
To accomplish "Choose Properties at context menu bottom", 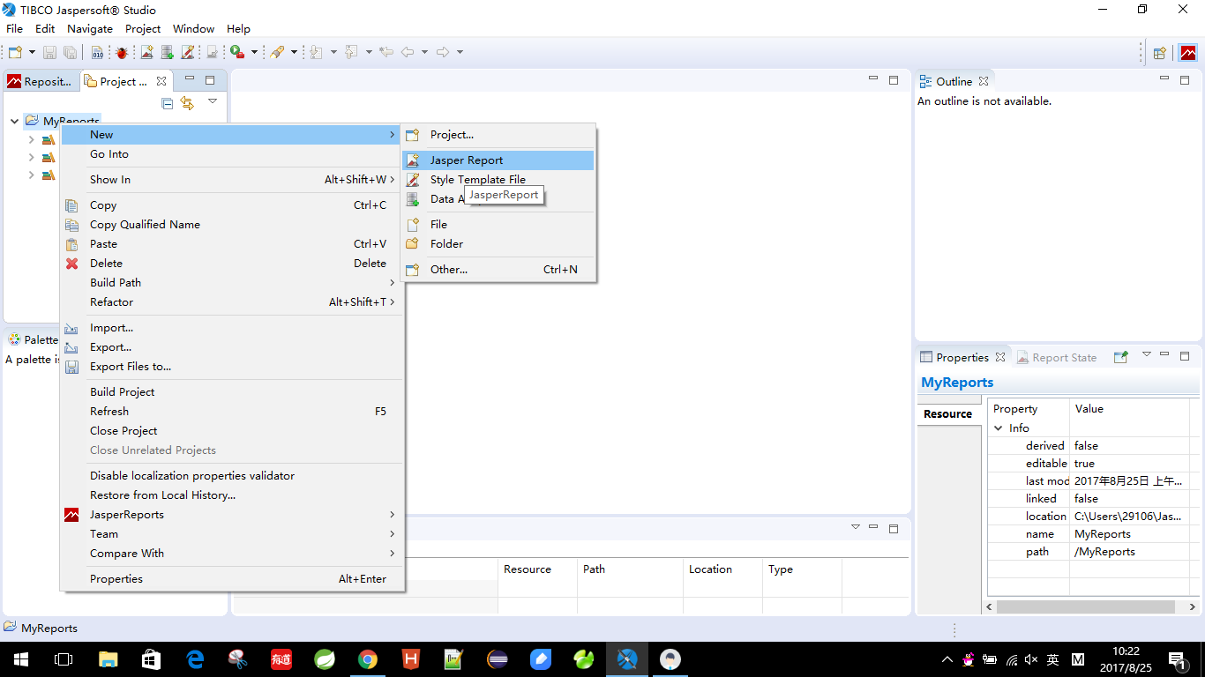I will click(232, 578).
